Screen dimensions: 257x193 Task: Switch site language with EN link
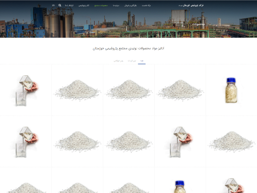pos(53,6)
